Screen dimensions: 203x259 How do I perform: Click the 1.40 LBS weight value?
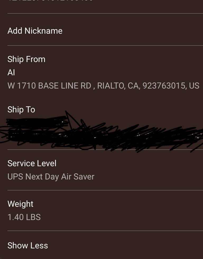pyautogui.click(x=24, y=217)
